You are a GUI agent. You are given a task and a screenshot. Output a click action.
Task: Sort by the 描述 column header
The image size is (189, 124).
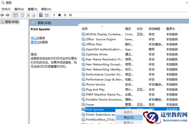[128, 29]
